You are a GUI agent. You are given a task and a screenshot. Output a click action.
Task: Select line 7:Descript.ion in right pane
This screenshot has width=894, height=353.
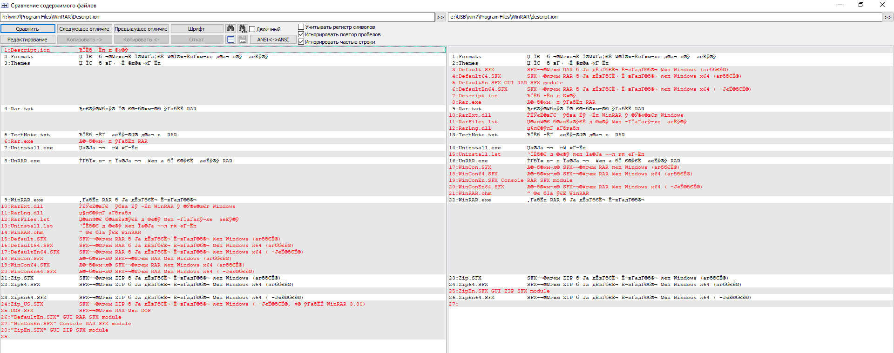[671, 96]
